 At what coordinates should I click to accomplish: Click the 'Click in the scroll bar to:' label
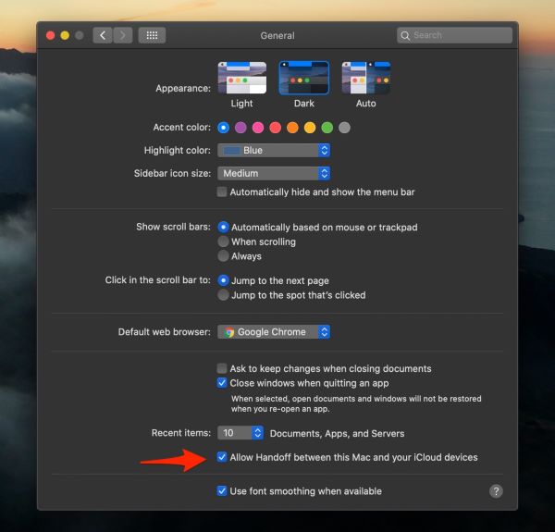[158, 280]
